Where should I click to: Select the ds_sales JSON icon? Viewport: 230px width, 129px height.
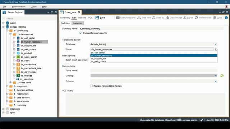click(18, 61)
